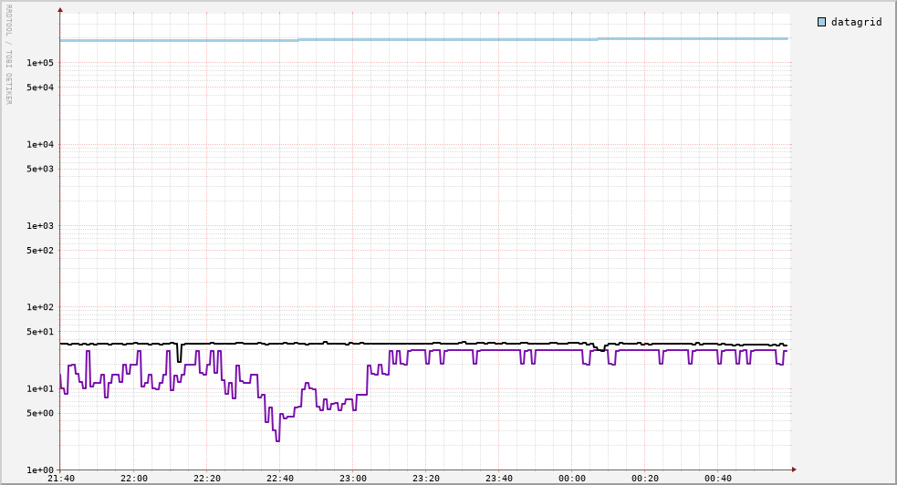Select the datagrid legend label

click(856, 22)
